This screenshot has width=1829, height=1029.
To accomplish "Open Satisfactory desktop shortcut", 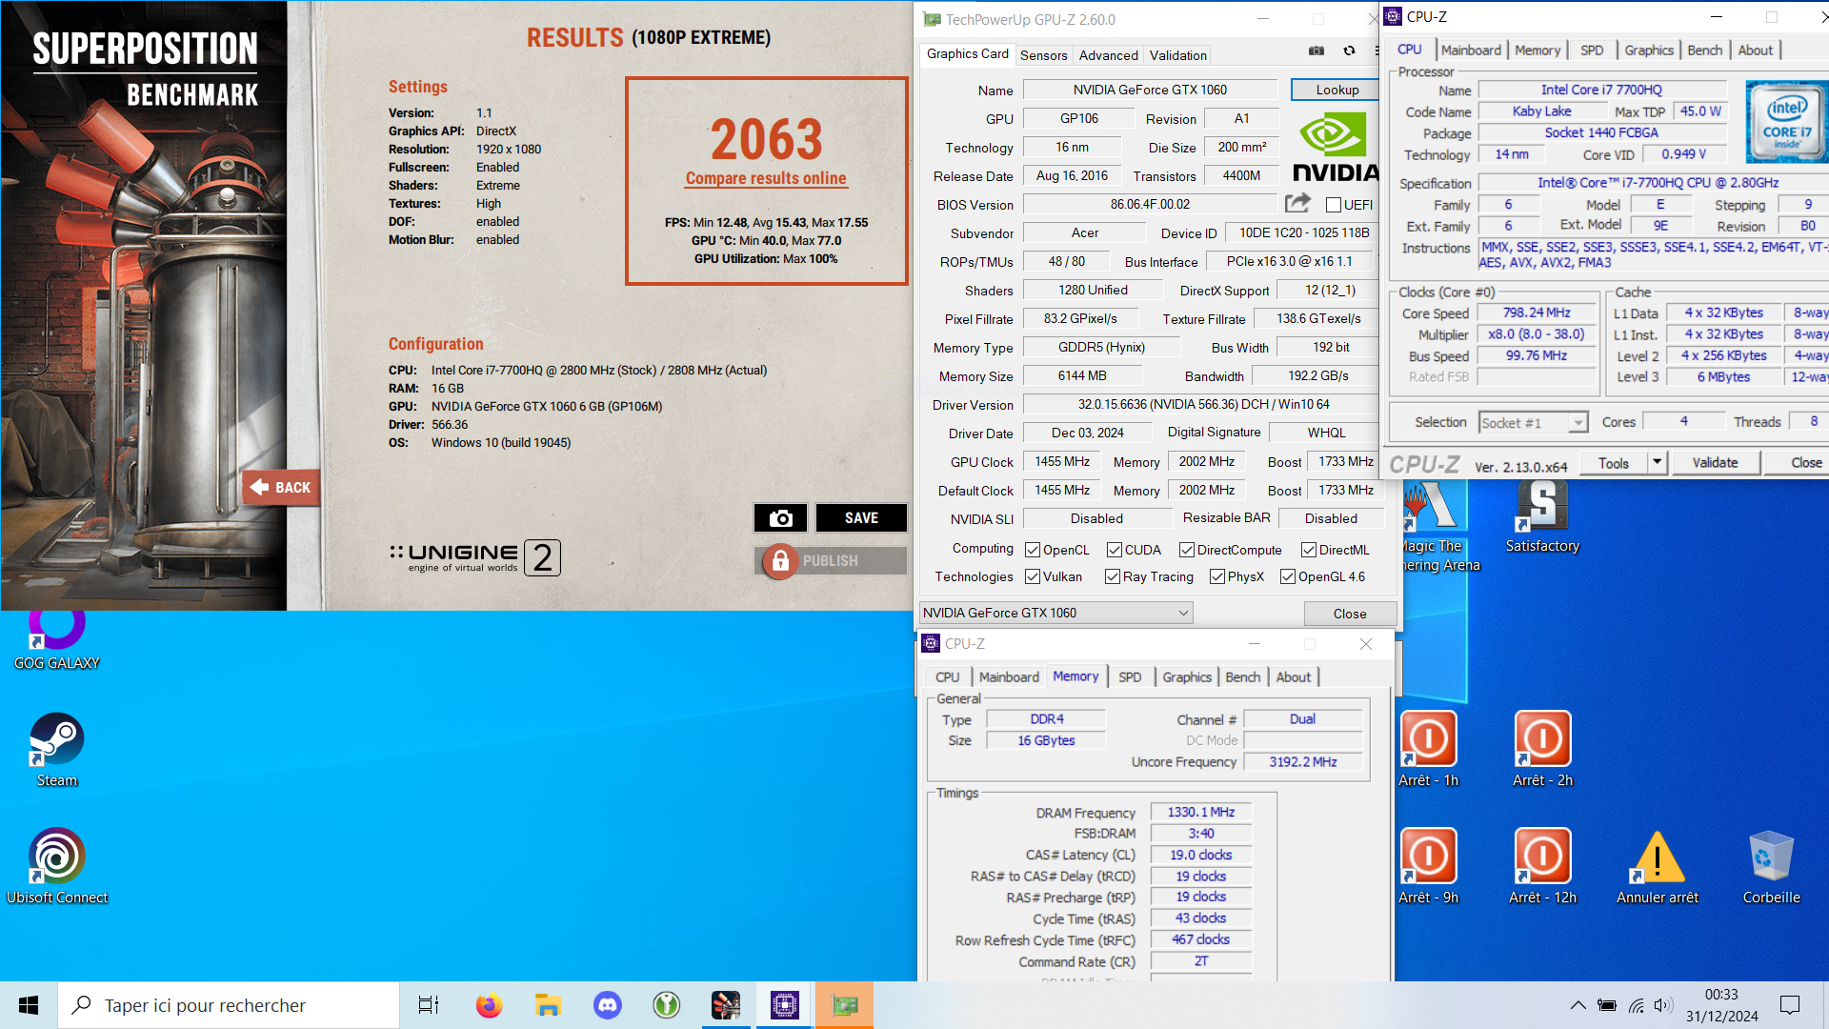I will pos(1542,517).
